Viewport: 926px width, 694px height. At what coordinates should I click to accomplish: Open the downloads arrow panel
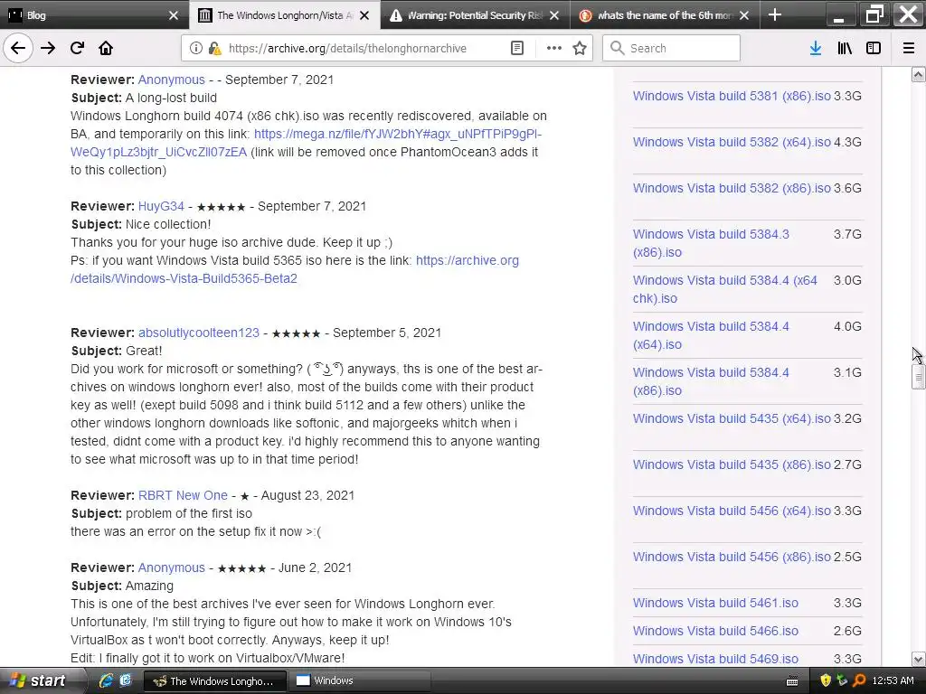[x=816, y=48]
